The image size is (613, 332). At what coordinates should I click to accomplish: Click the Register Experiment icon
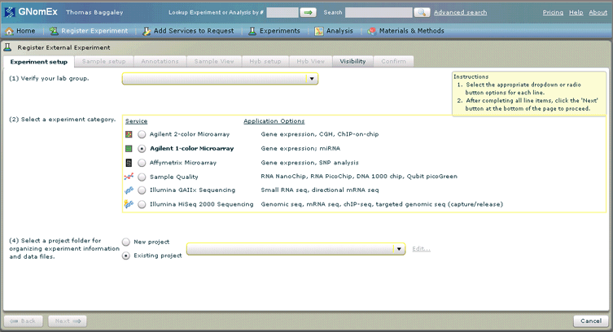point(54,31)
